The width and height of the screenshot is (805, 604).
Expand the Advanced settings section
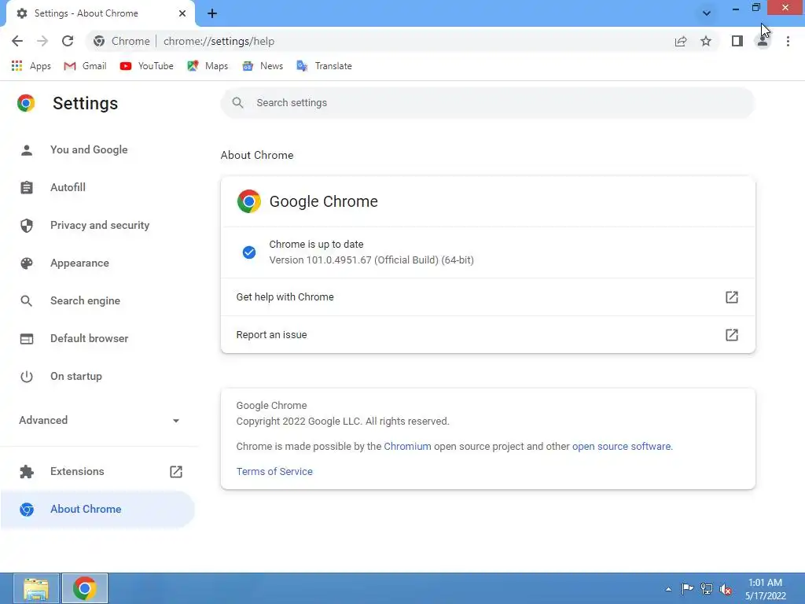click(100, 420)
